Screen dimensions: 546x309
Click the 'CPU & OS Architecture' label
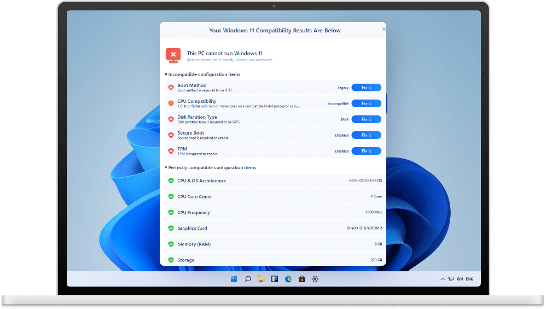[x=202, y=180]
